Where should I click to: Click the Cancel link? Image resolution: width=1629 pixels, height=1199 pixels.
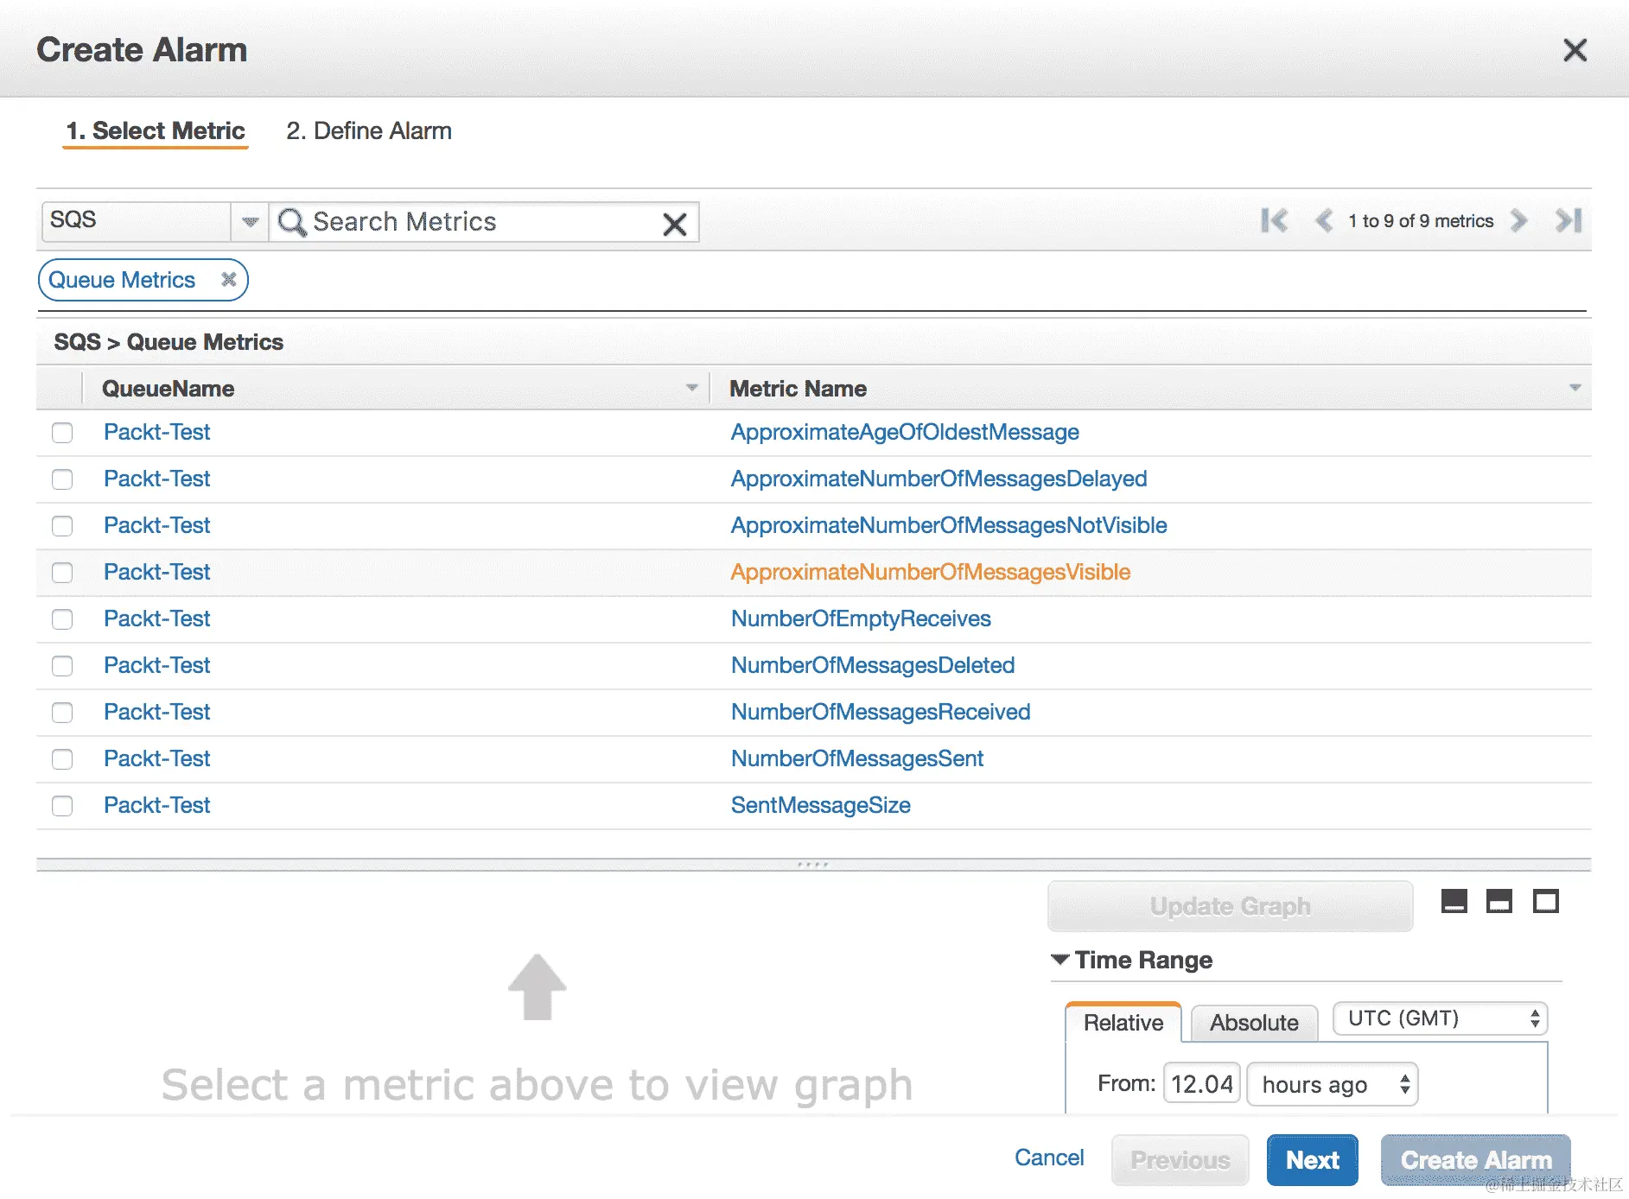[x=1049, y=1158]
